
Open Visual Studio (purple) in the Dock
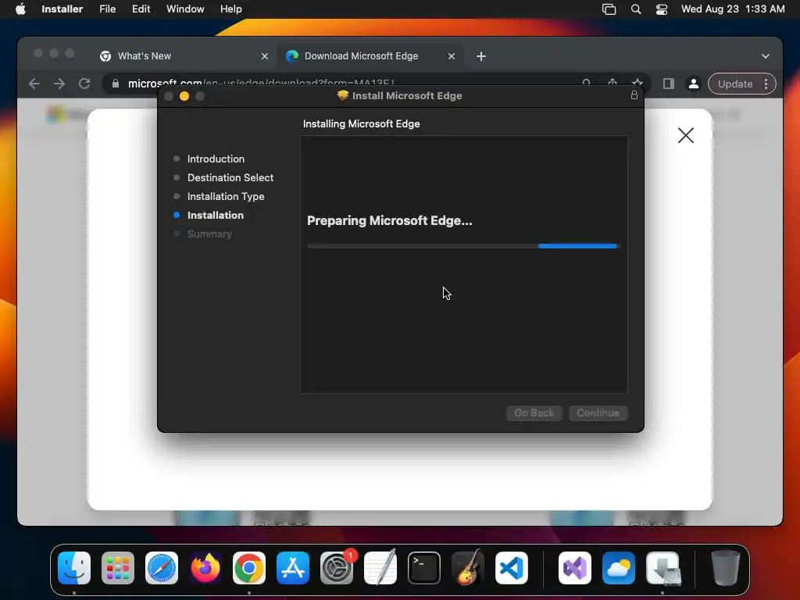575,568
